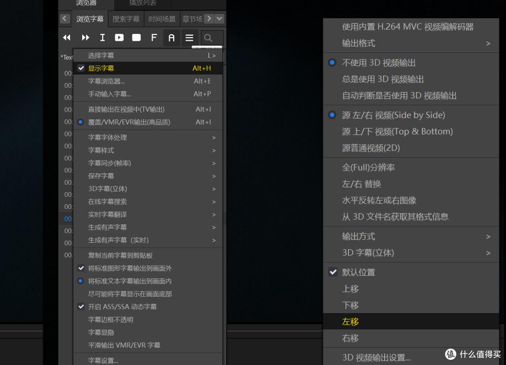Select 直接输出在视频中(TV输出) option

click(148, 109)
